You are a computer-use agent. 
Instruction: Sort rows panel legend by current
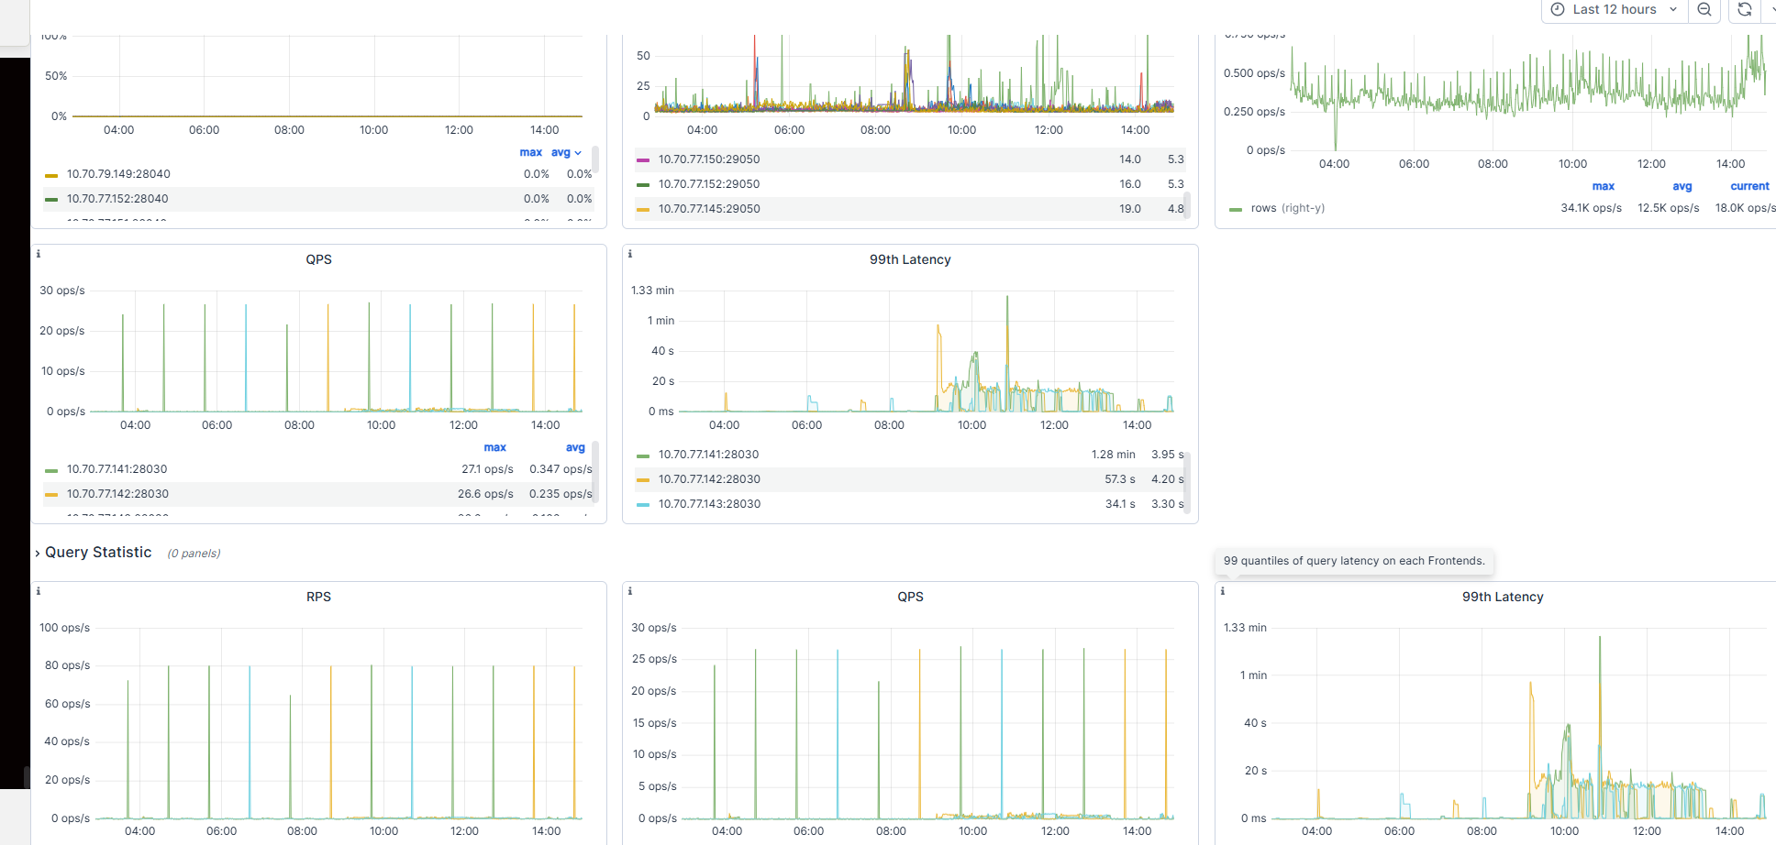click(1750, 187)
